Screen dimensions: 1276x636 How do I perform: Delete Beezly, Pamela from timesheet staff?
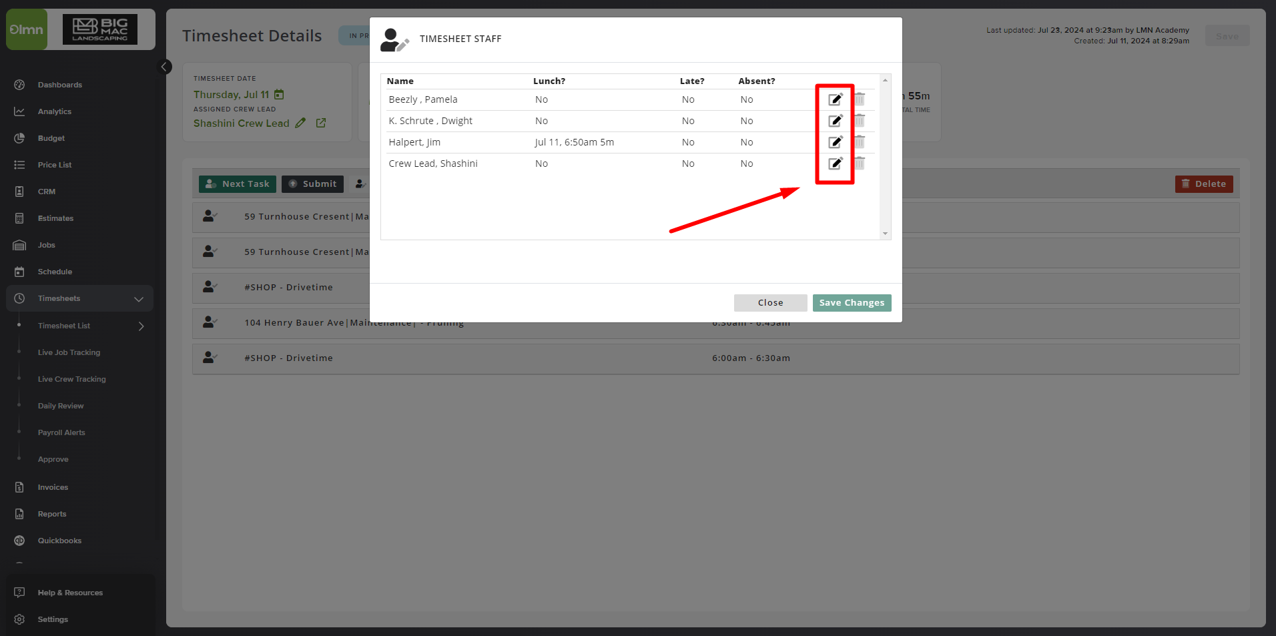pyautogui.click(x=860, y=99)
